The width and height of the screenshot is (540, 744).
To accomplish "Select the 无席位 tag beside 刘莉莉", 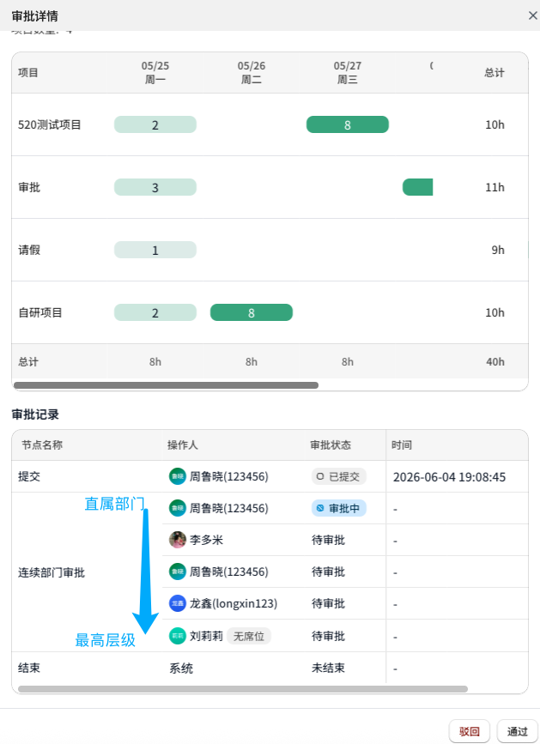I will pyautogui.click(x=249, y=636).
